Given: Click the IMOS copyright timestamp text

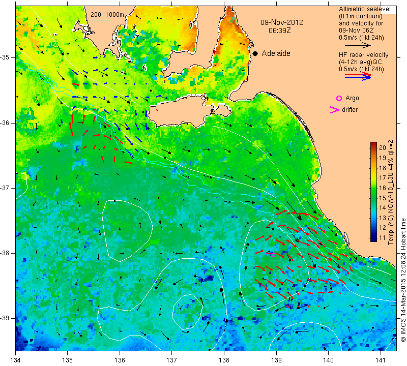Looking at the screenshot, I should pos(403,280).
